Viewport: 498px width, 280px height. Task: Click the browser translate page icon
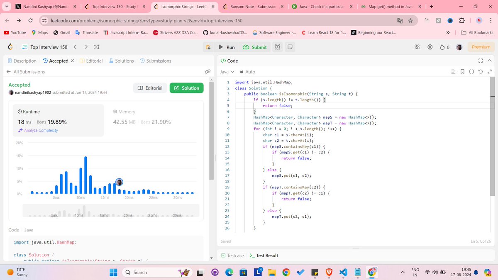(x=400, y=20)
